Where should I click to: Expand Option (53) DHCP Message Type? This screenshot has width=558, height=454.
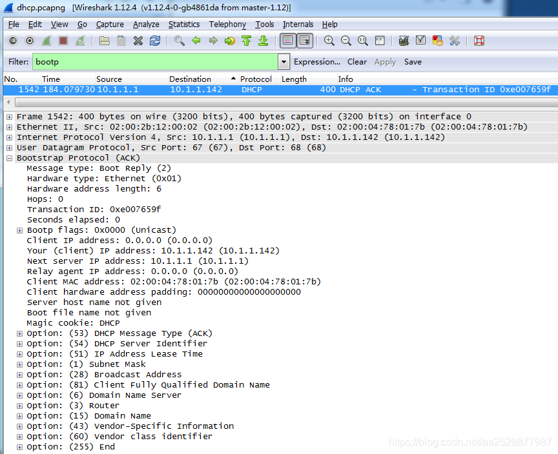pos(20,333)
